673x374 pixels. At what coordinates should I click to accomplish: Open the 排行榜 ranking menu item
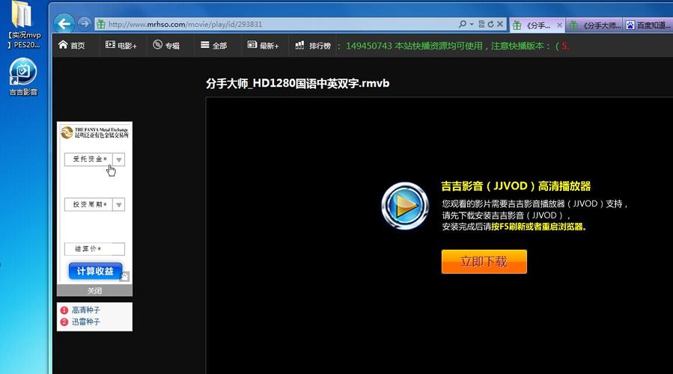point(314,45)
